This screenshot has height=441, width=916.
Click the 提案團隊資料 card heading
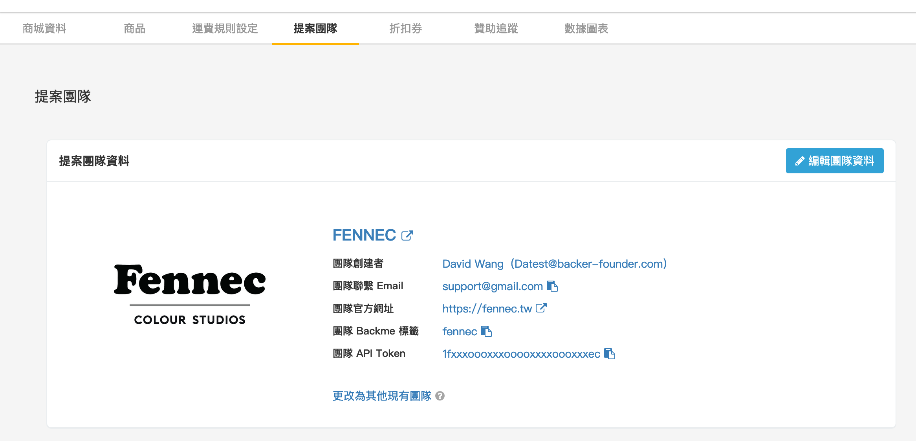pos(94,161)
